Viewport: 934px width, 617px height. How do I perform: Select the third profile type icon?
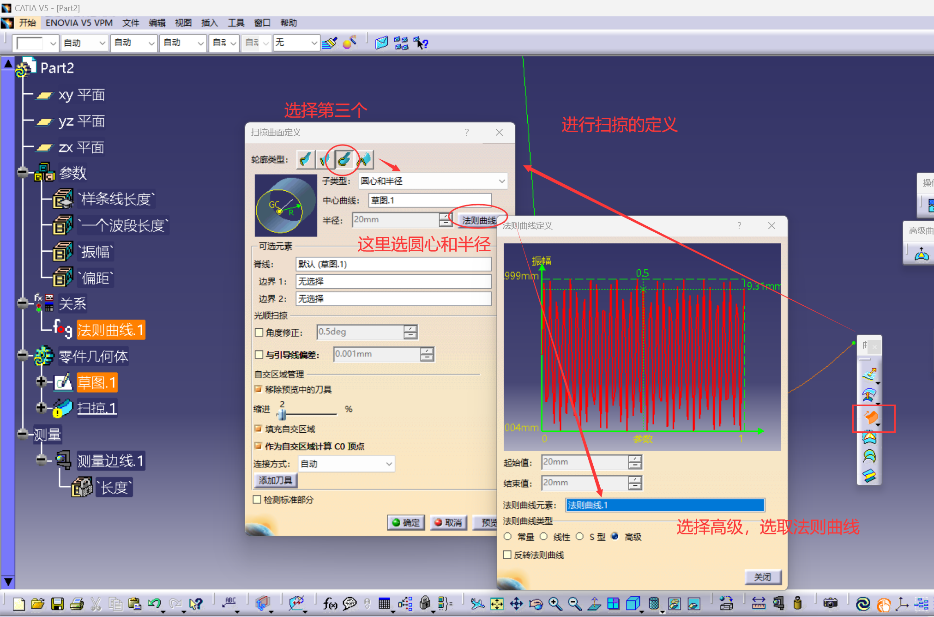(343, 160)
